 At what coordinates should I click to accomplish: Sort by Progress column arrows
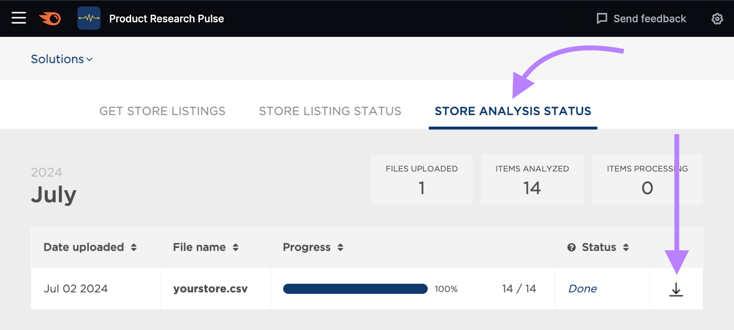click(340, 247)
